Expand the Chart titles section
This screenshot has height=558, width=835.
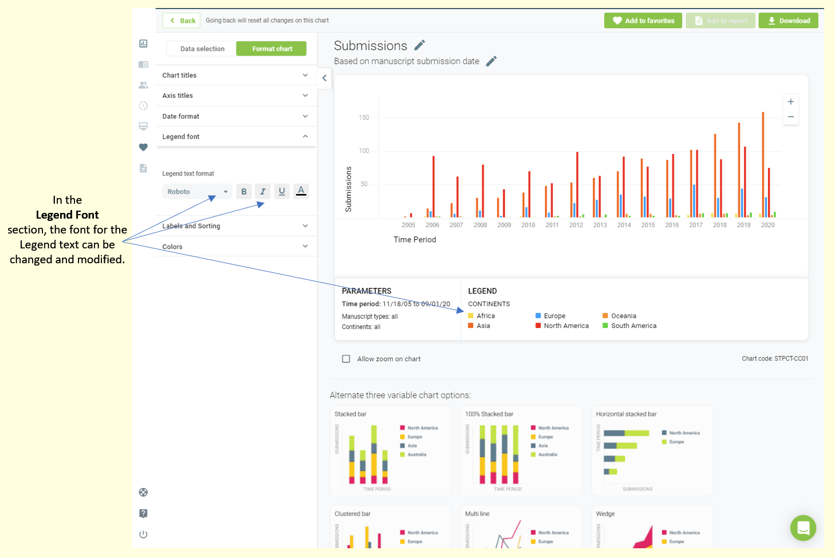236,76
